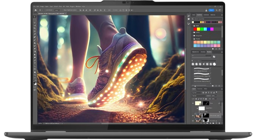The image size is (255, 140).
Task: Select the Glow layer's black mask thumbnail
Action: click(206, 103)
